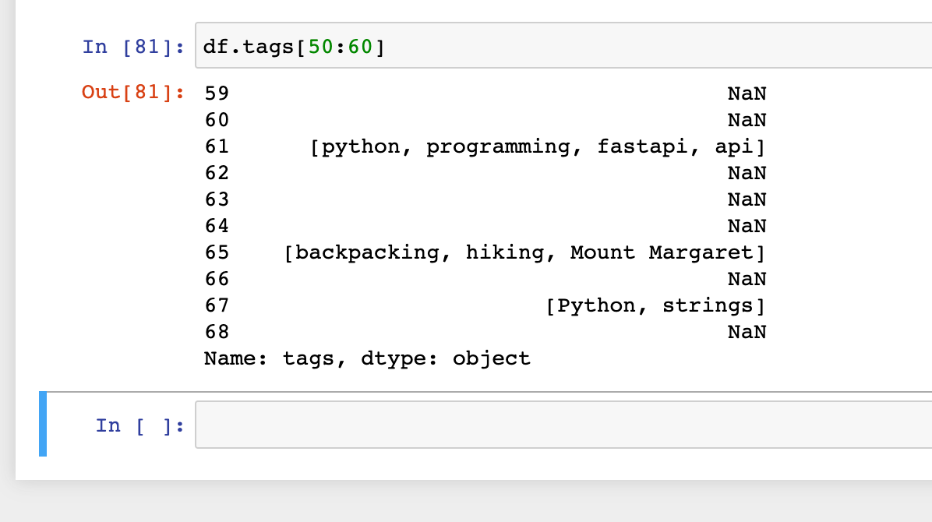
Task: Click the NaN value in row 64
Action: click(x=747, y=226)
